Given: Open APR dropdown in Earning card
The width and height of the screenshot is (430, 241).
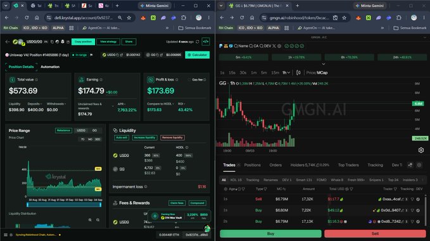Looking at the screenshot, I should pos(122,104).
